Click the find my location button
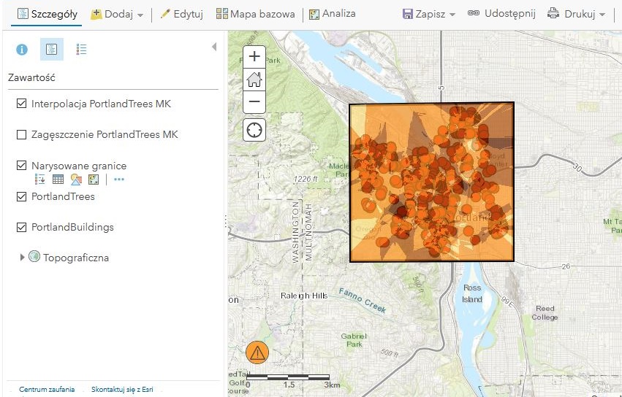This screenshot has height=397, width=622. 254,131
